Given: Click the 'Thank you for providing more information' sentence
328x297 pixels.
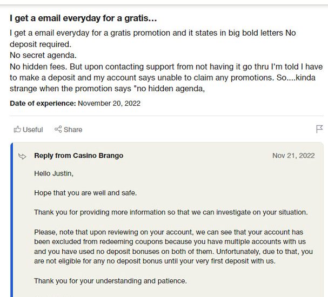Looking at the screenshot, I should pos(171,212).
